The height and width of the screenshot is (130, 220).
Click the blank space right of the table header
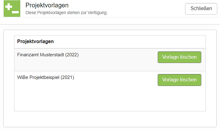[x=129, y=42]
